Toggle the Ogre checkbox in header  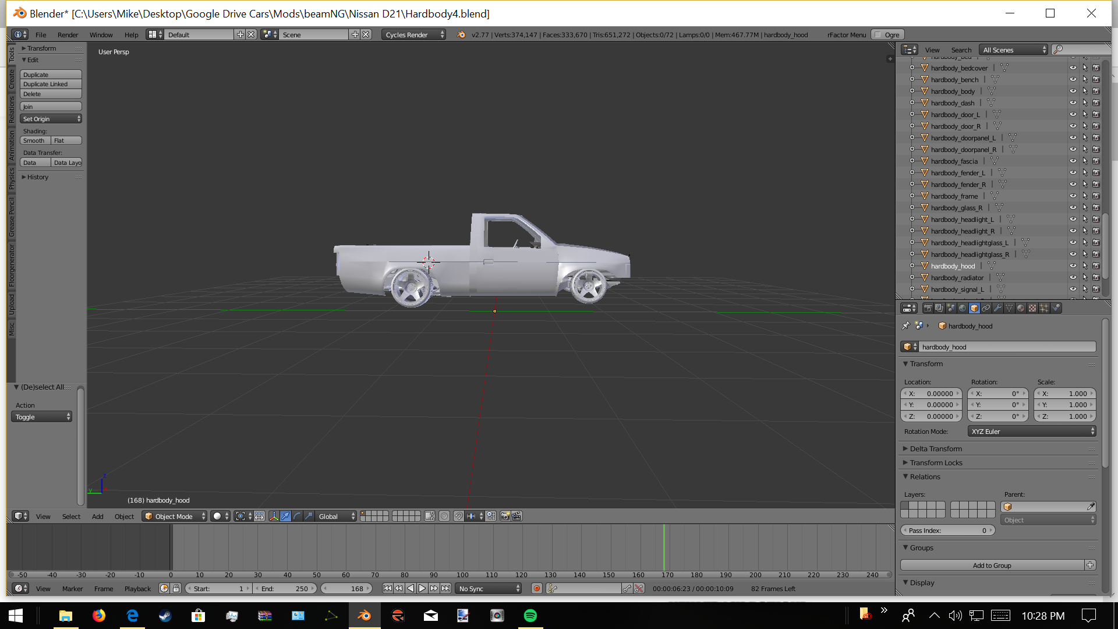click(878, 35)
